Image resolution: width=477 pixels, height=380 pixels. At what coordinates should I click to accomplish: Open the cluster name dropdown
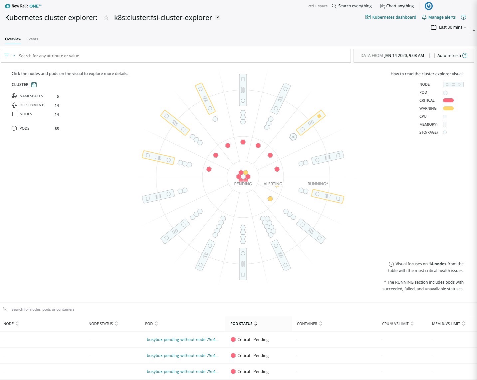(x=218, y=17)
